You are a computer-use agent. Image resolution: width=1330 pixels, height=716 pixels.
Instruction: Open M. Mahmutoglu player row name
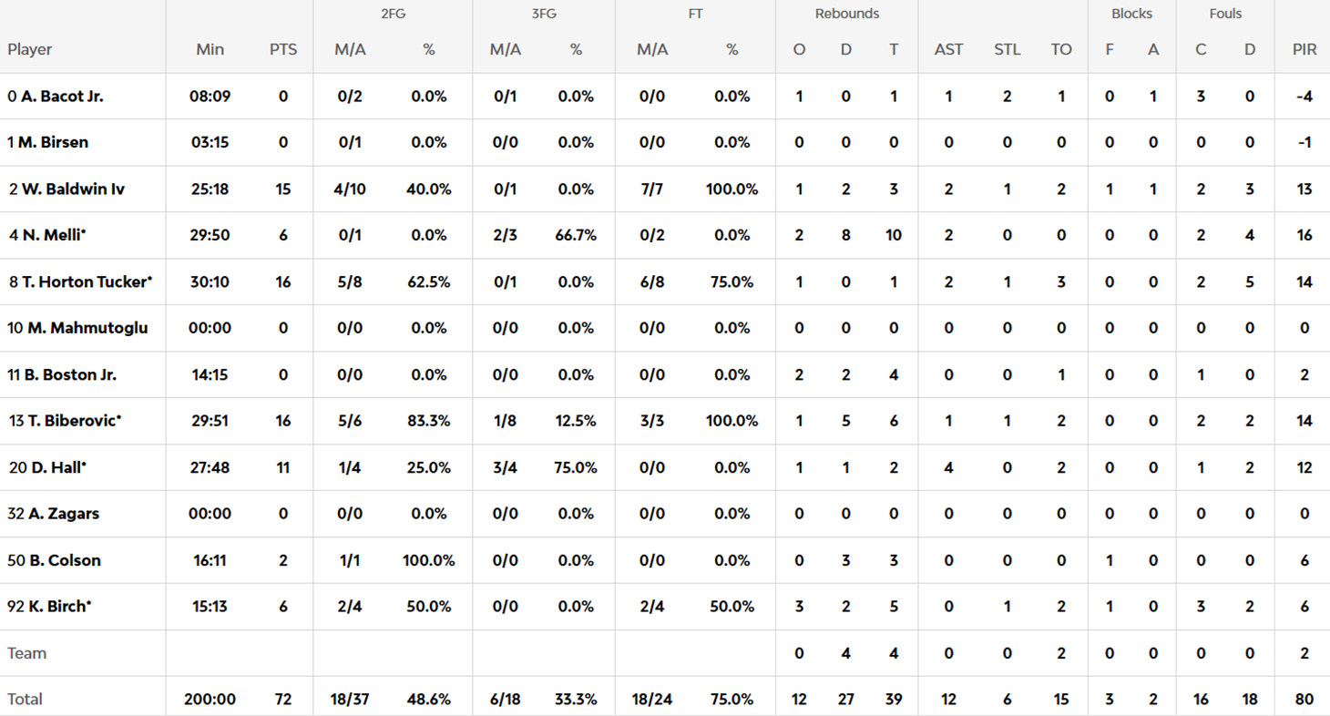[87, 328]
